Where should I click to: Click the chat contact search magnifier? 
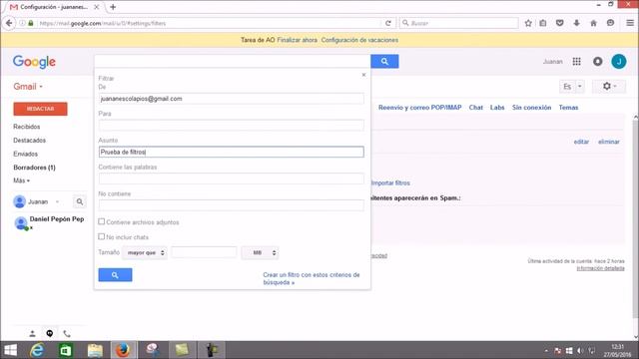coord(80,201)
